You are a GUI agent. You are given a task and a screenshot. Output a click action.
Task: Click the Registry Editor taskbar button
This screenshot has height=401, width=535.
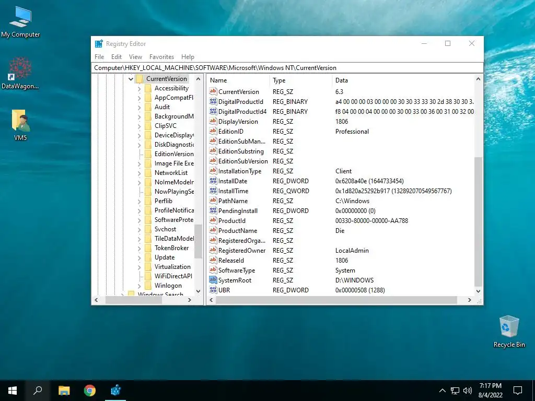(x=115, y=391)
